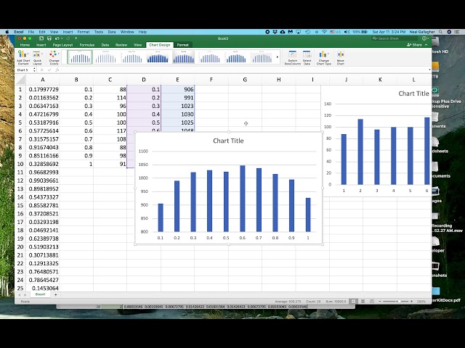Viewport: 465px width, 348px height.
Task: Open the Help menu in menu bar
Action: (x=142, y=32)
